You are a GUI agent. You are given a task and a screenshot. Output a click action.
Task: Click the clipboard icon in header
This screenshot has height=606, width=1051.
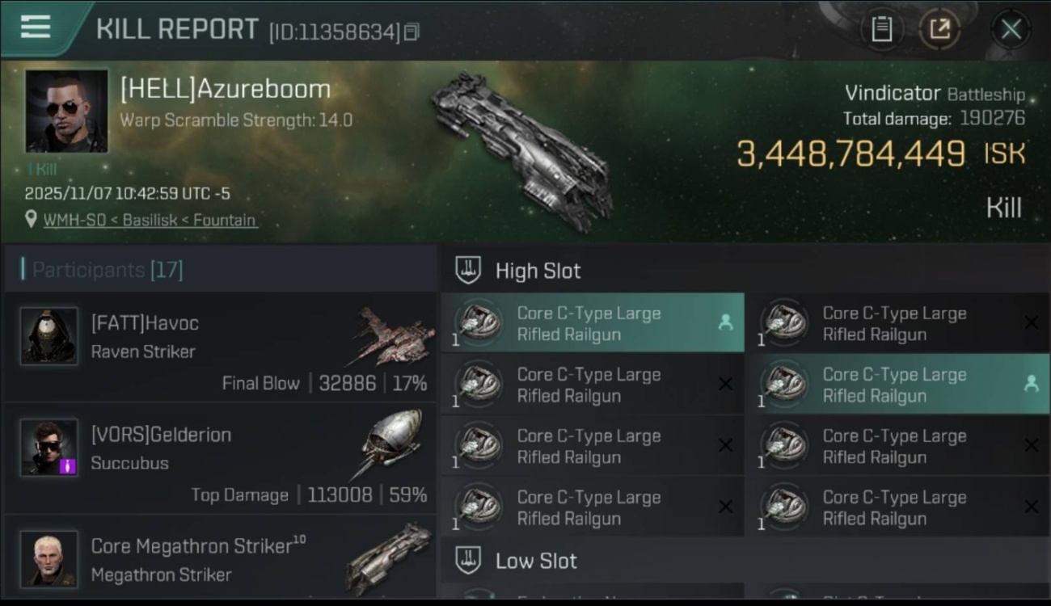pos(881,30)
